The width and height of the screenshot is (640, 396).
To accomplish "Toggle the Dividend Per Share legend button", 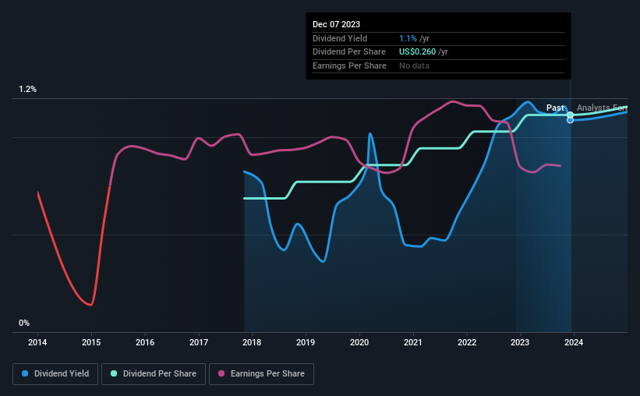I will pyautogui.click(x=154, y=374).
